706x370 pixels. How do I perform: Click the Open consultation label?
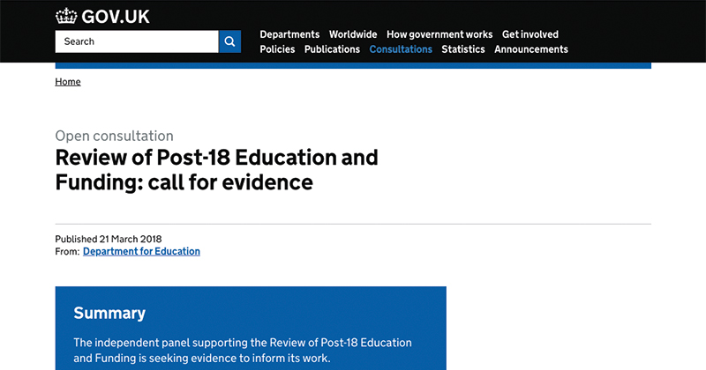pos(115,136)
